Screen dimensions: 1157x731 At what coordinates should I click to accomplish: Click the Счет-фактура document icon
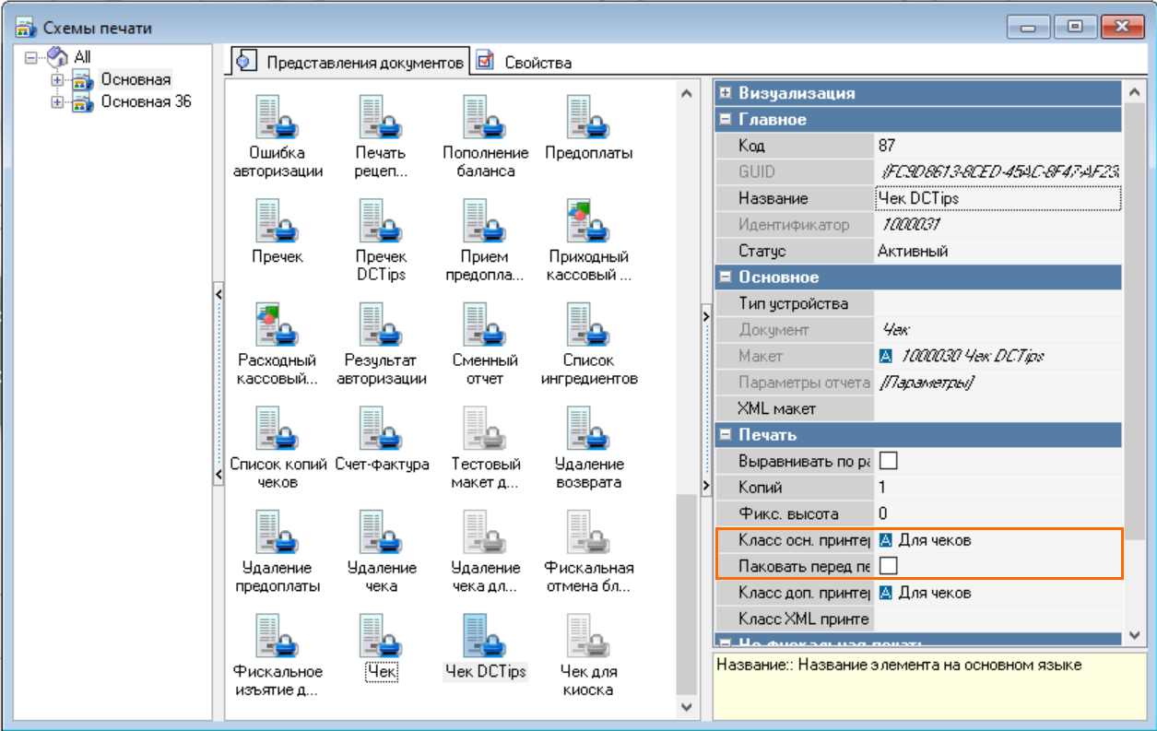click(382, 429)
